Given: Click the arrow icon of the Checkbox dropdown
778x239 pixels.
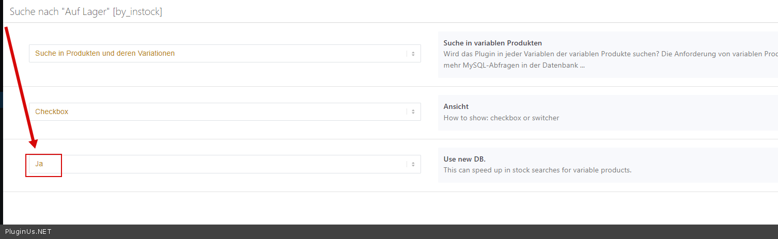Looking at the screenshot, I should click(x=413, y=112).
